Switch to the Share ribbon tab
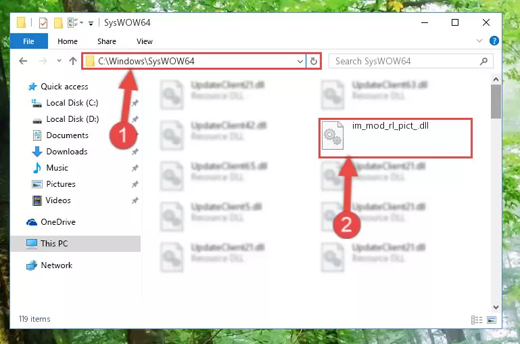This screenshot has width=520, height=344. (x=106, y=41)
